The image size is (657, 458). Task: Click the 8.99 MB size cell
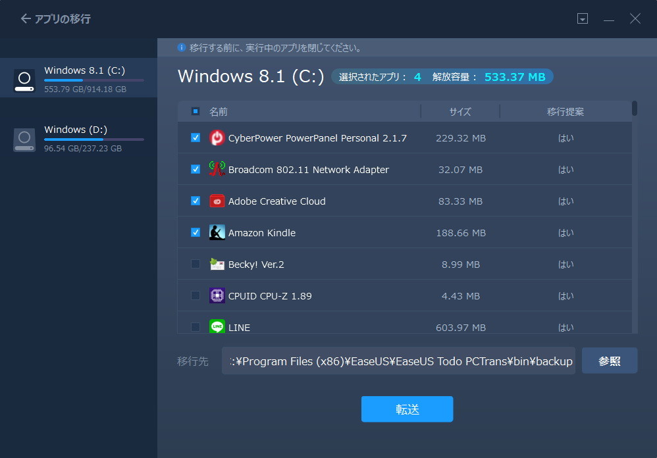[x=460, y=265]
